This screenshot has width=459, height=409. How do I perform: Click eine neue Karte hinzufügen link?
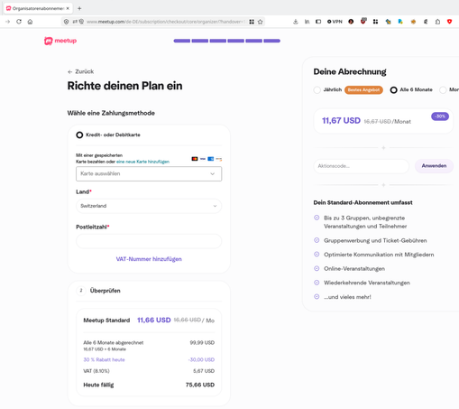point(142,162)
